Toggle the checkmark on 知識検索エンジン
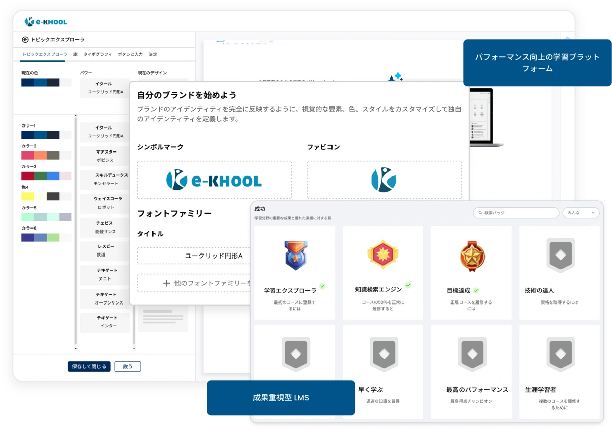This screenshot has width=612, height=431. 408,285
